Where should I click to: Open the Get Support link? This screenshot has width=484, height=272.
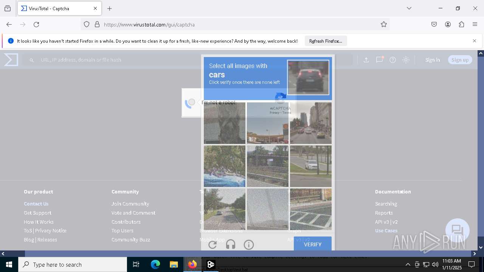pyautogui.click(x=37, y=213)
